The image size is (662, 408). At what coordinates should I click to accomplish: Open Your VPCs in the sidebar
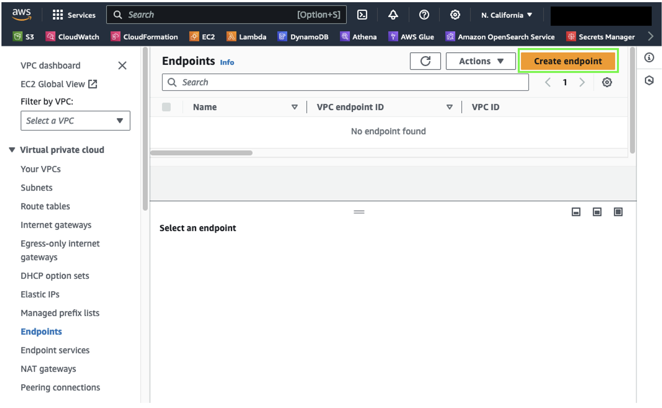(x=41, y=169)
